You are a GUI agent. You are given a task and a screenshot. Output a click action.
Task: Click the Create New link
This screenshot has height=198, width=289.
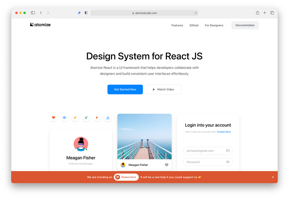(x=224, y=132)
